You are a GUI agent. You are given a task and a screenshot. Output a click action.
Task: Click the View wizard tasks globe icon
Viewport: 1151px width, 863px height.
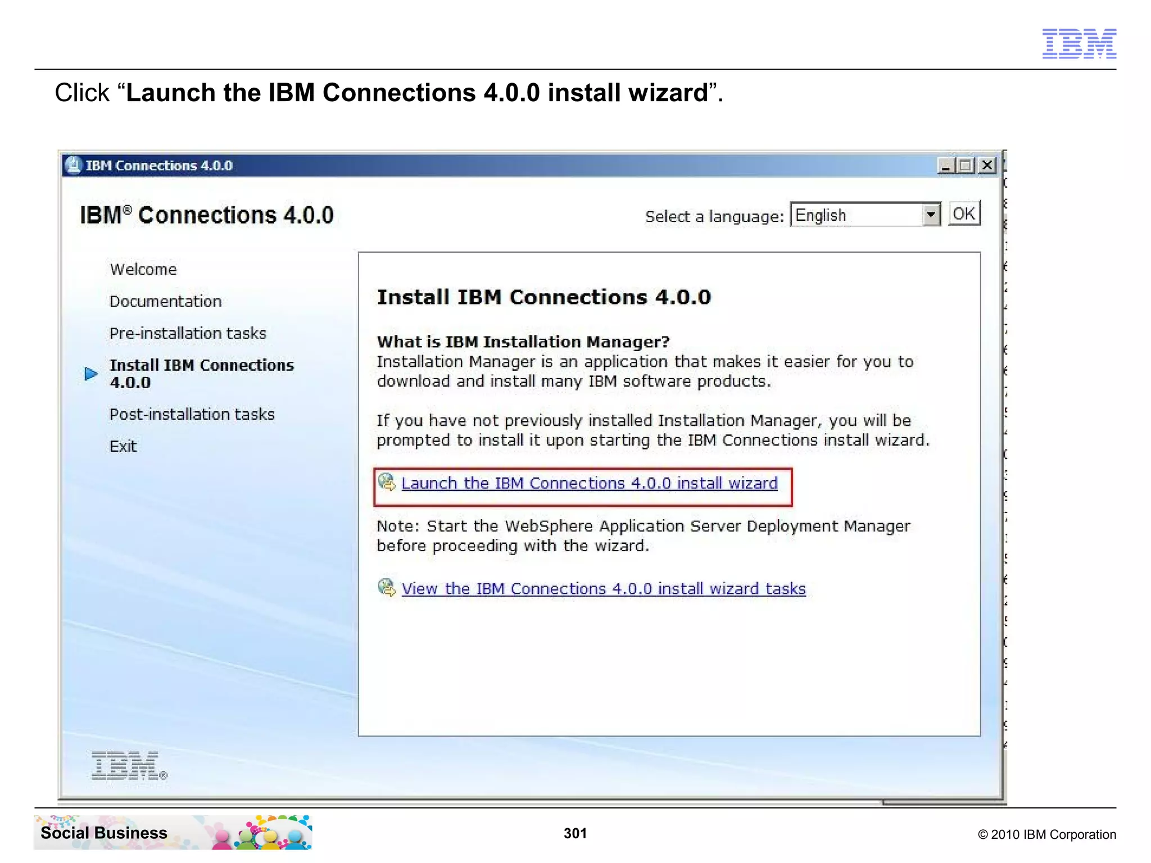point(387,588)
